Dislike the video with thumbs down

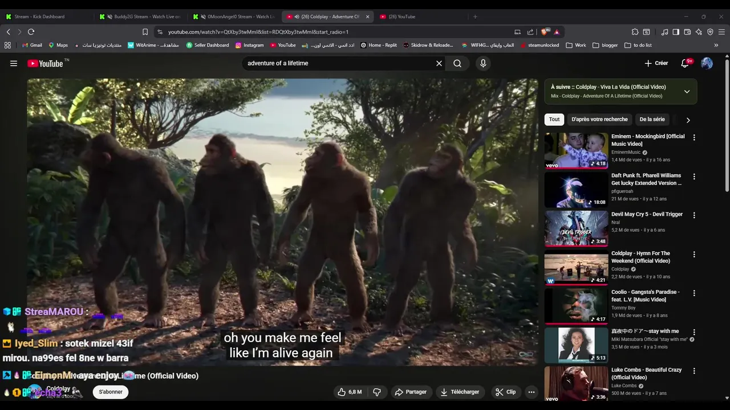click(376, 392)
